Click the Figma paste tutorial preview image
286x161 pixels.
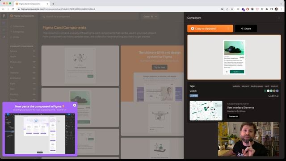tap(40, 134)
